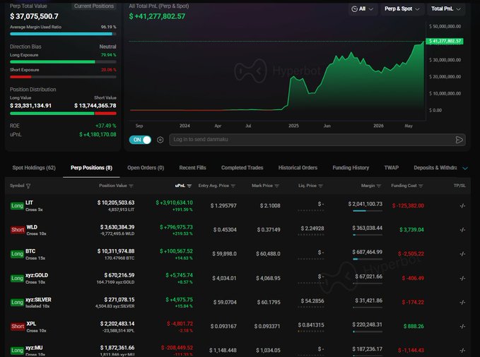Open the Recent Fills tab
The height and width of the screenshot is (357, 480).
coord(192,168)
